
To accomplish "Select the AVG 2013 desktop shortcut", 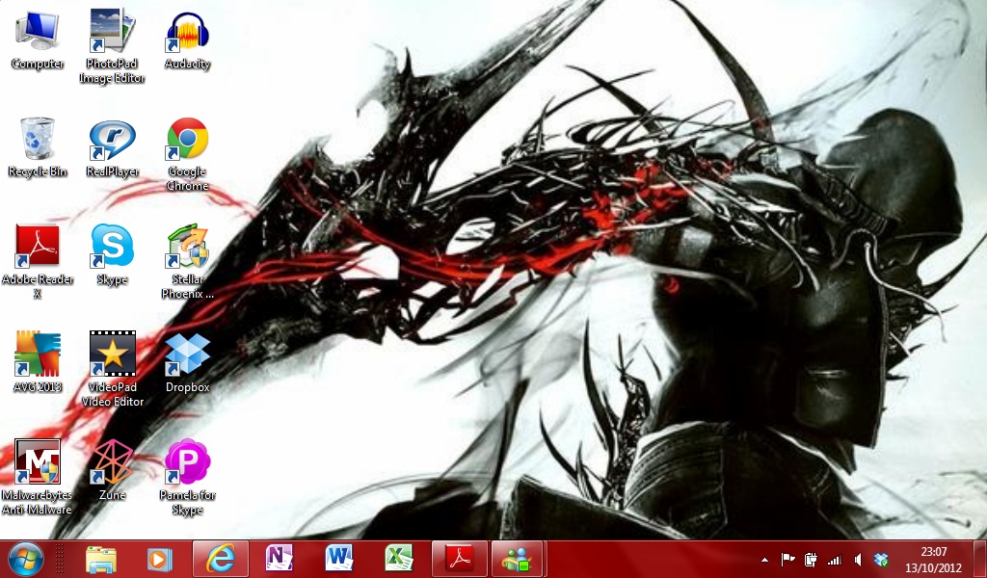I will coord(38,362).
